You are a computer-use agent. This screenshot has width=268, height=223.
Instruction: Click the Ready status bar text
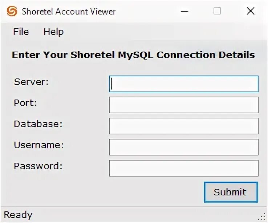[18, 215]
